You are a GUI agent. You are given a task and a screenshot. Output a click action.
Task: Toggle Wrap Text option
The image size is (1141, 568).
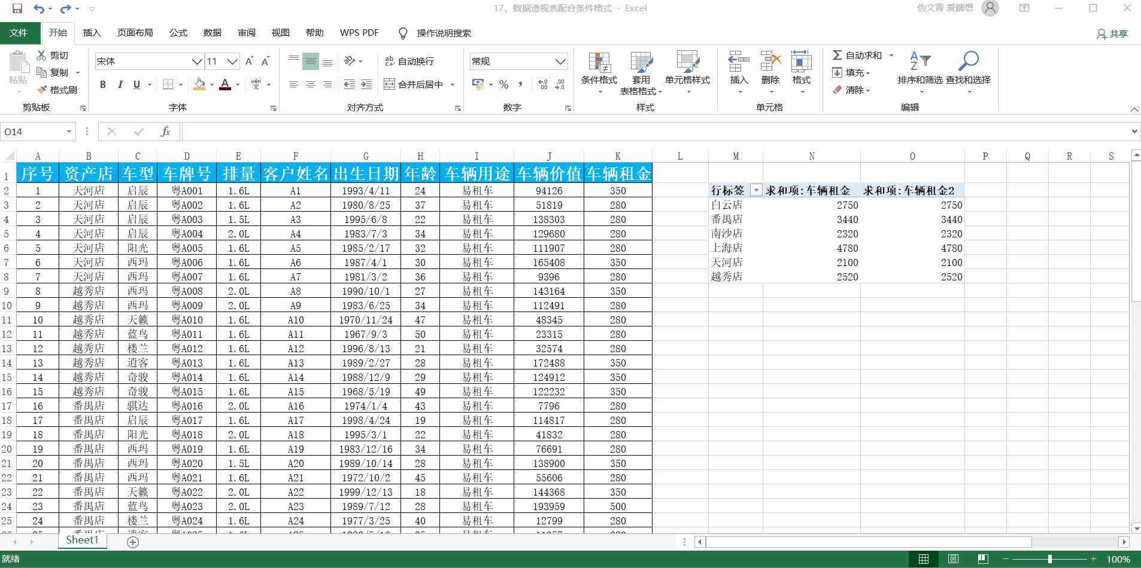(x=409, y=61)
